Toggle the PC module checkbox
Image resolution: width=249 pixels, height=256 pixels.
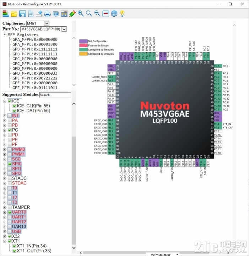click(x=10, y=130)
